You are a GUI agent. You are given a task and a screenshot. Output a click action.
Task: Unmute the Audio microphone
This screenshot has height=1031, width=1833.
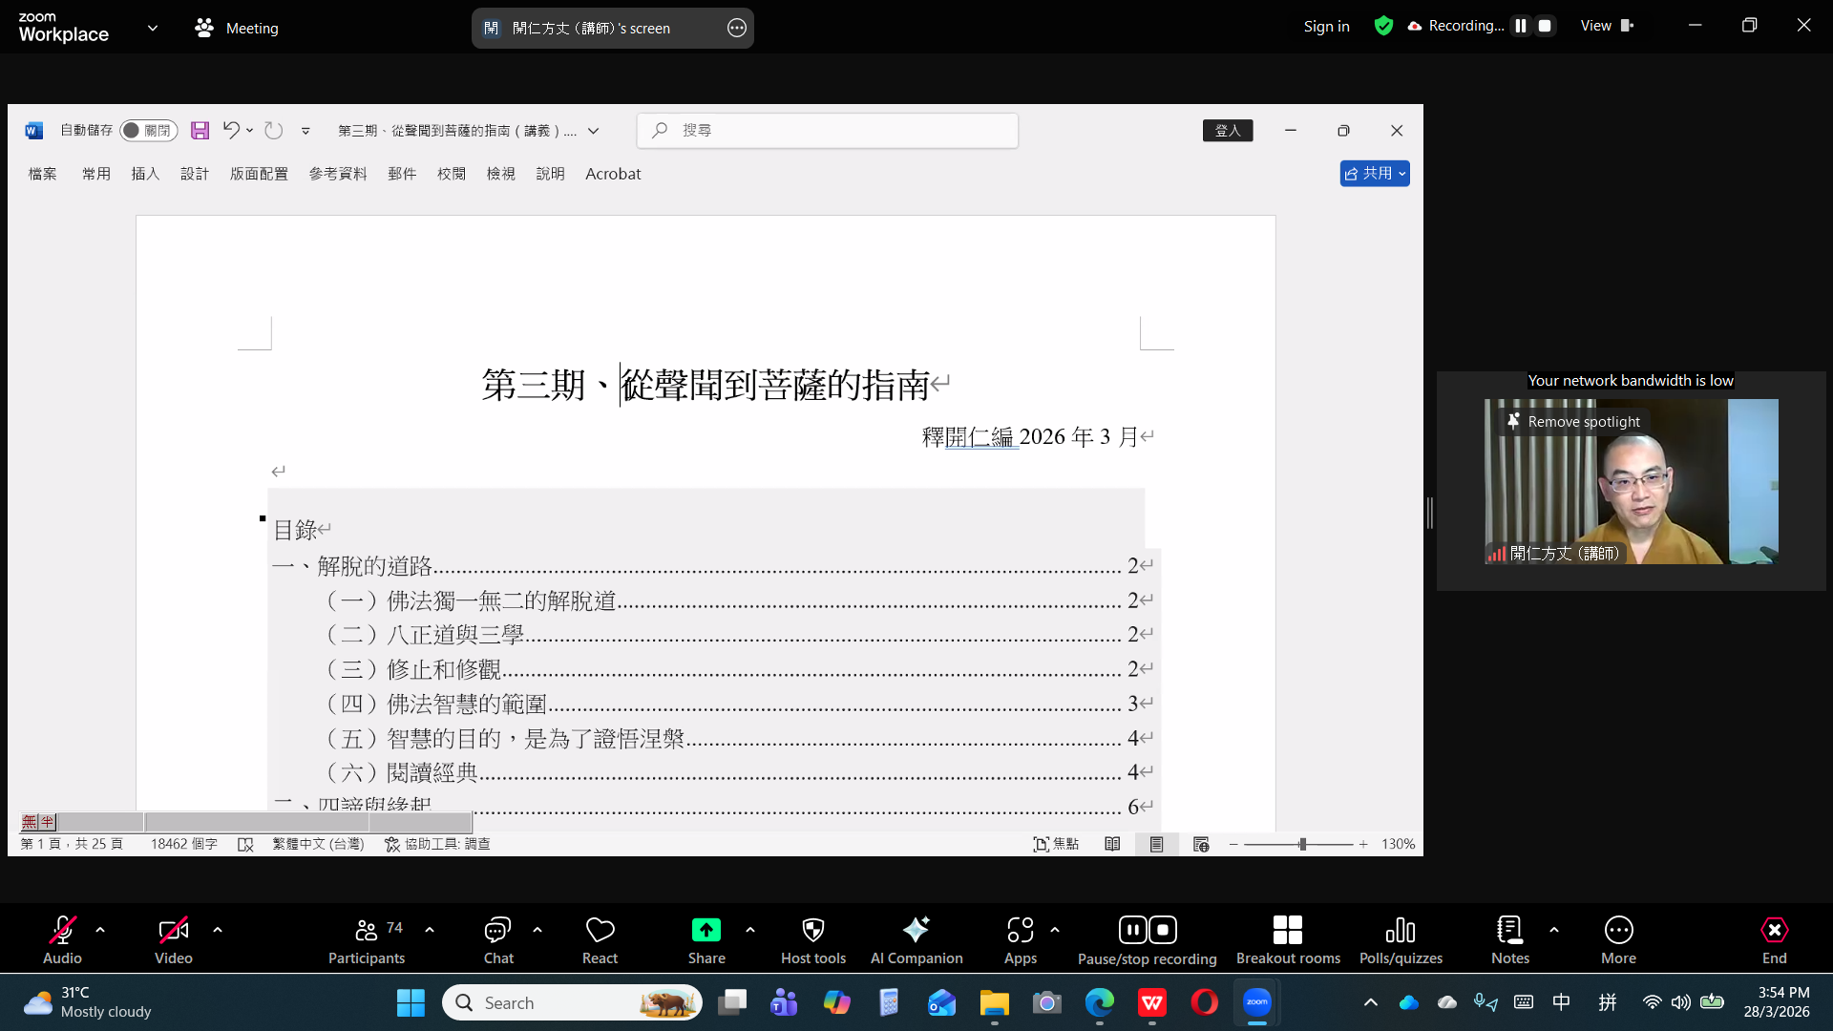(x=62, y=931)
